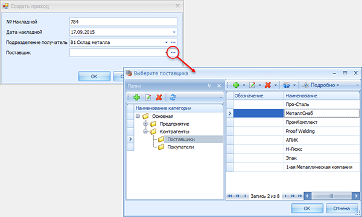
Task: Collapse the Контрагенты folder node
Action: click(x=145, y=132)
